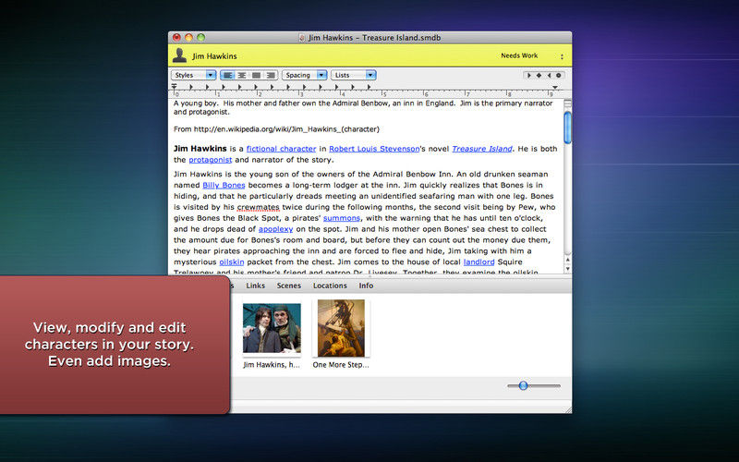Open the Spacing dropdown
The image size is (739, 462).
tap(305, 75)
